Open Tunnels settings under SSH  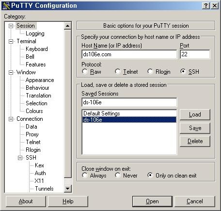click(x=44, y=189)
